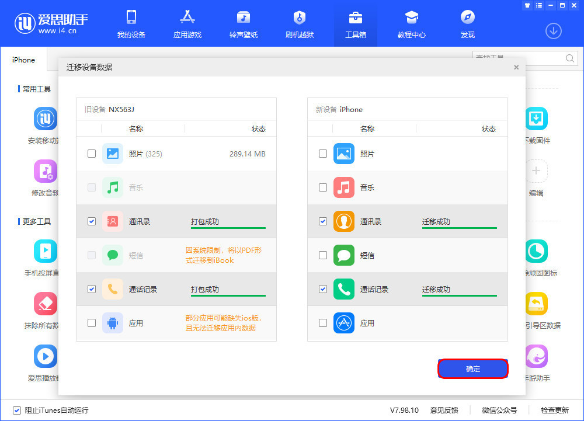Open the 抹除所有数据 erase tool
Image resolution: width=584 pixels, height=421 pixels.
click(x=45, y=303)
